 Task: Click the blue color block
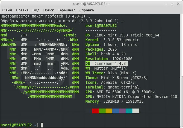(116, 111)
